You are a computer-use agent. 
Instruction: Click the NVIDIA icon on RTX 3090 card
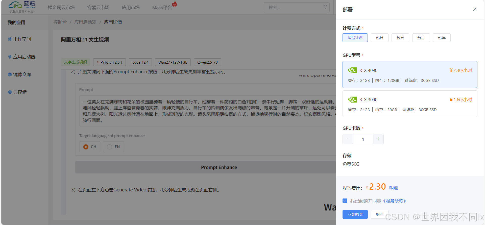(x=352, y=99)
